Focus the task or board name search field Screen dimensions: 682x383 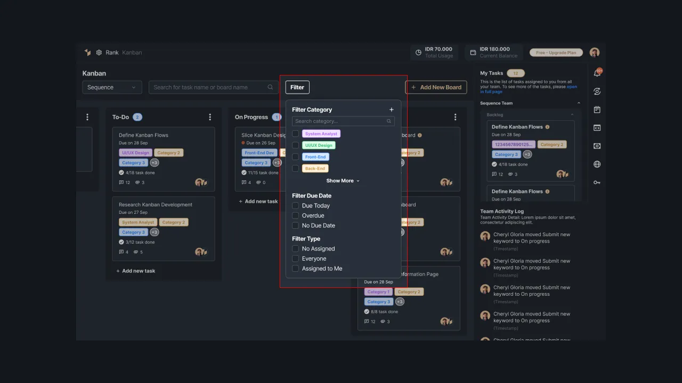tap(214, 87)
